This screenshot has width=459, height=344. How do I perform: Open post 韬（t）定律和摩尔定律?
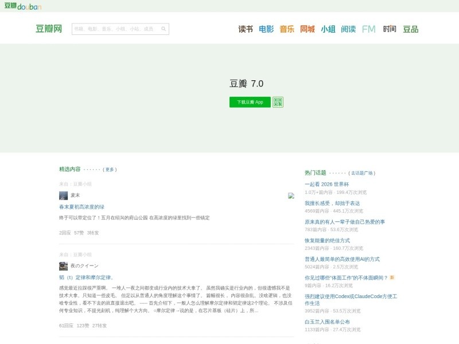click(x=87, y=277)
